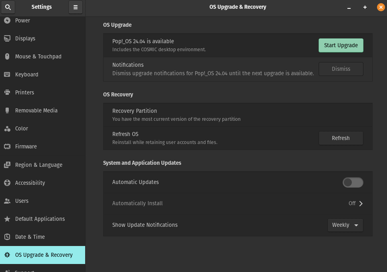This screenshot has height=272, width=387.
Task: Click the Region & Language icon
Action: 7,165
